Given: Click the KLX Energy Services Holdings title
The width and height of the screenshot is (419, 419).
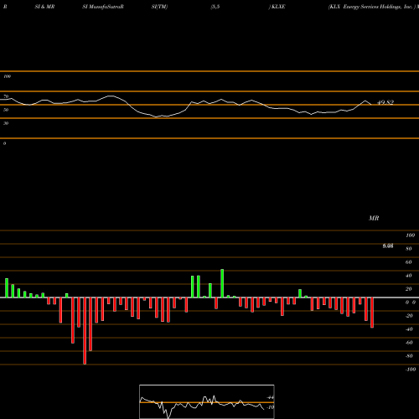Looking at the screenshot, I should click(x=371, y=7).
